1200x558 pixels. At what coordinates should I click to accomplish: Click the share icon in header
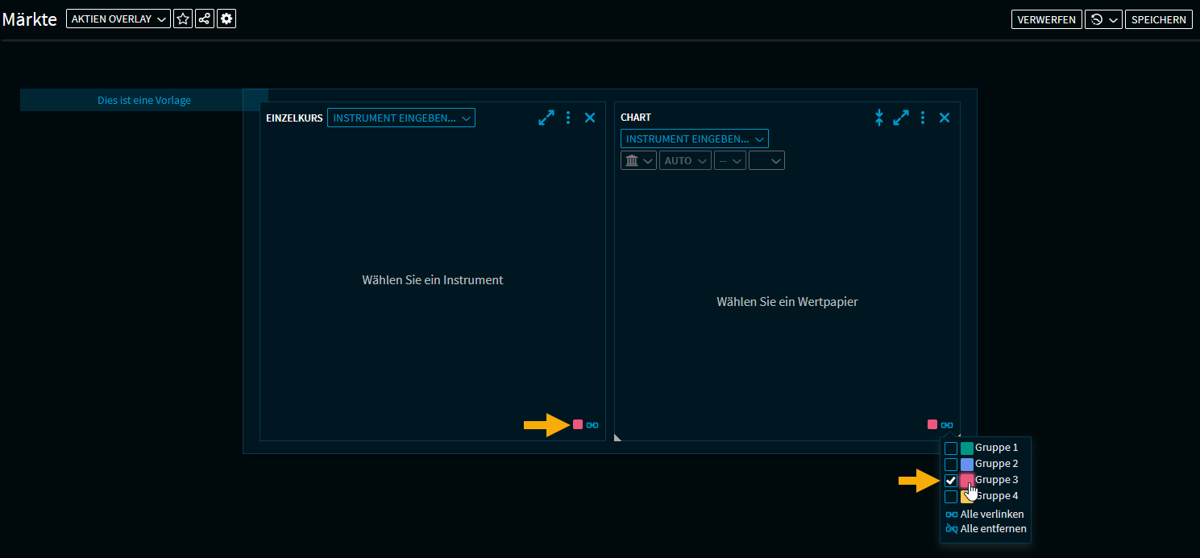pos(206,19)
